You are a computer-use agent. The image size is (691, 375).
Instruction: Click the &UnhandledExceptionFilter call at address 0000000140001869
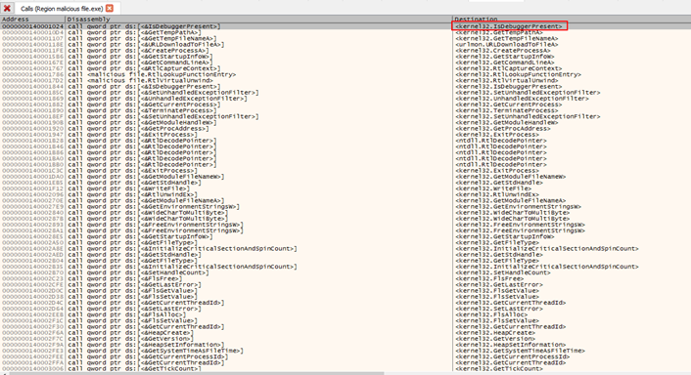157,99
